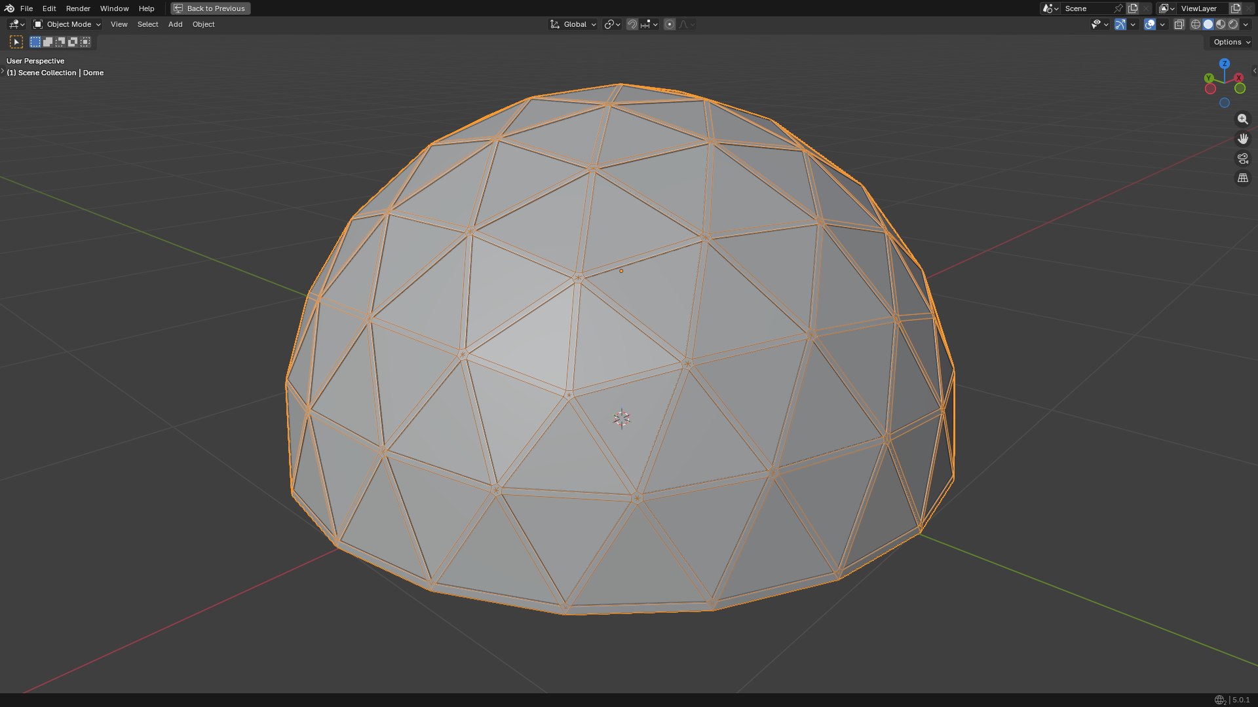This screenshot has width=1258, height=707.
Task: Open the File menu
Action: [x=26, y=9]
